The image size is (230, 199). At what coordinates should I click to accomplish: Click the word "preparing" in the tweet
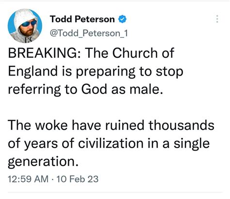(x=106, y=72)
